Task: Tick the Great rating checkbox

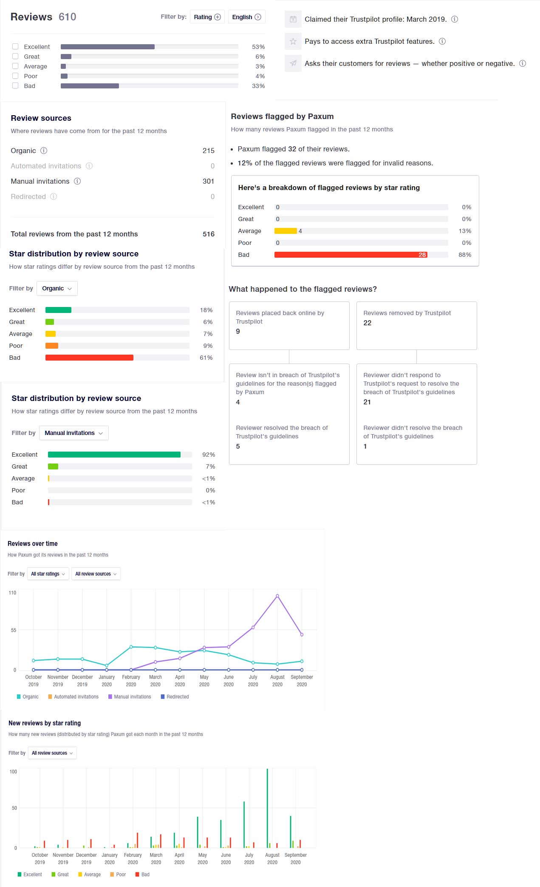Action: click(x=15, y=56)
